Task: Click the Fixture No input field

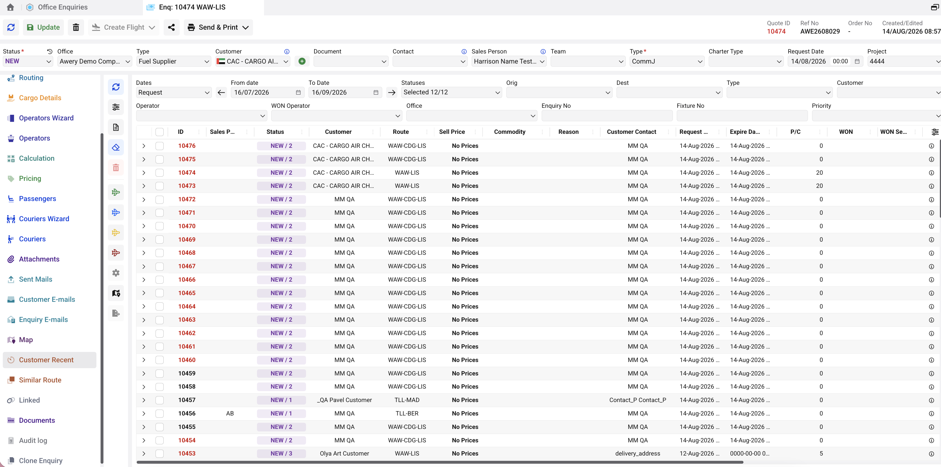Action: [742, 116]
